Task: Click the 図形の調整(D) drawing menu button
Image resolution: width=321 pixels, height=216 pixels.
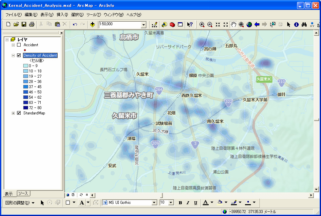Action: coord(20,203)
